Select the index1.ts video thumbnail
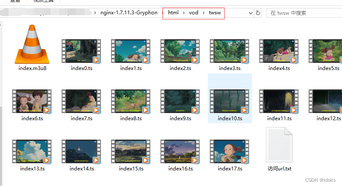The image size is (342, 186). pyautogui.click(x=130, y=51)
